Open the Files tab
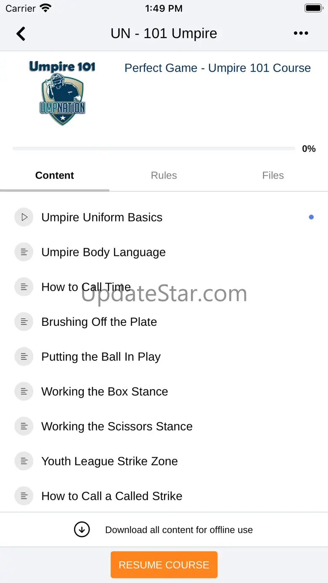This screenshot has height=583, width=328. (273, 175)
